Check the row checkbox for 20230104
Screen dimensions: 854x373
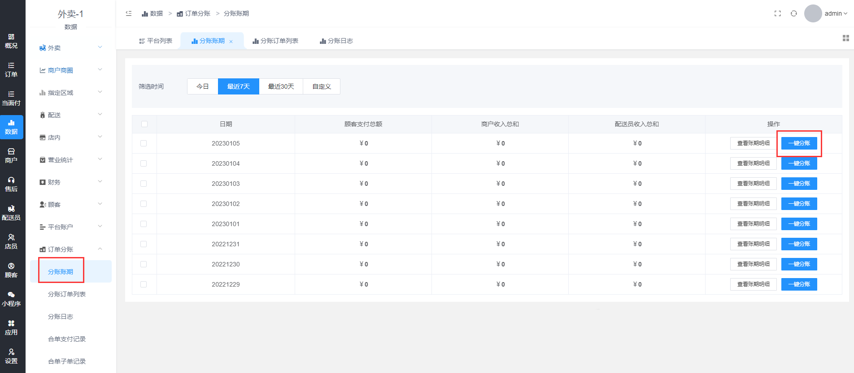click(144, 163)
